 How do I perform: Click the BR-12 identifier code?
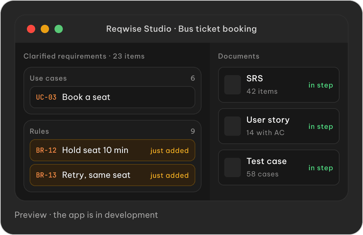click(46, 151)
